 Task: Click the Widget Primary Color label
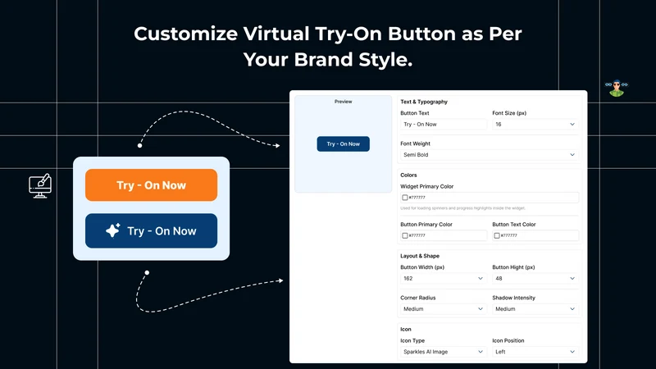(x=426, y=187)
